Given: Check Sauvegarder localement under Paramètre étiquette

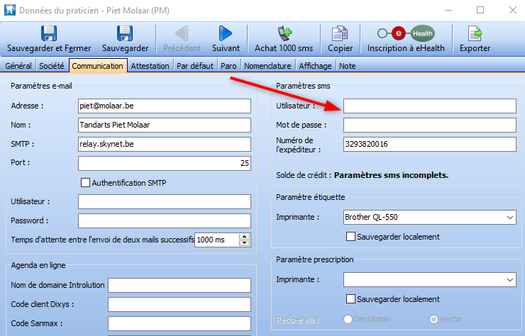Looking at the screenshot, I should coord(350,237).
